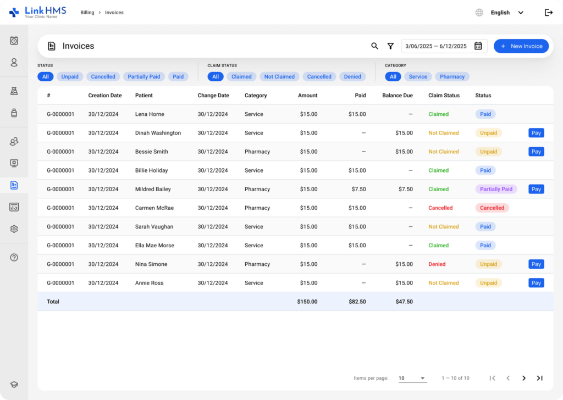Viewport: 563px width, 400px height.
Task: Pay Annie Ross's invoice
Action: (x=536, y=283)
